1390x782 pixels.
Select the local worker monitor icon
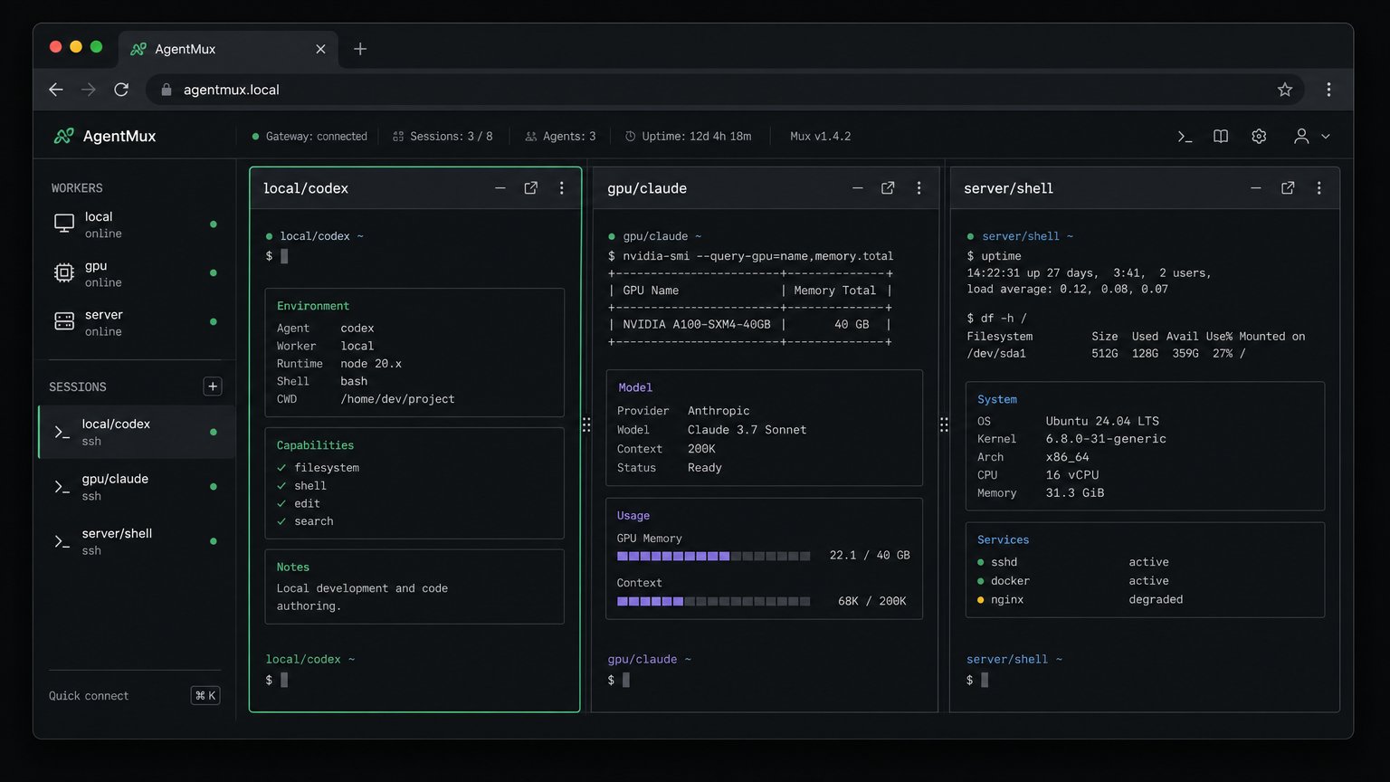click(64, 224)
